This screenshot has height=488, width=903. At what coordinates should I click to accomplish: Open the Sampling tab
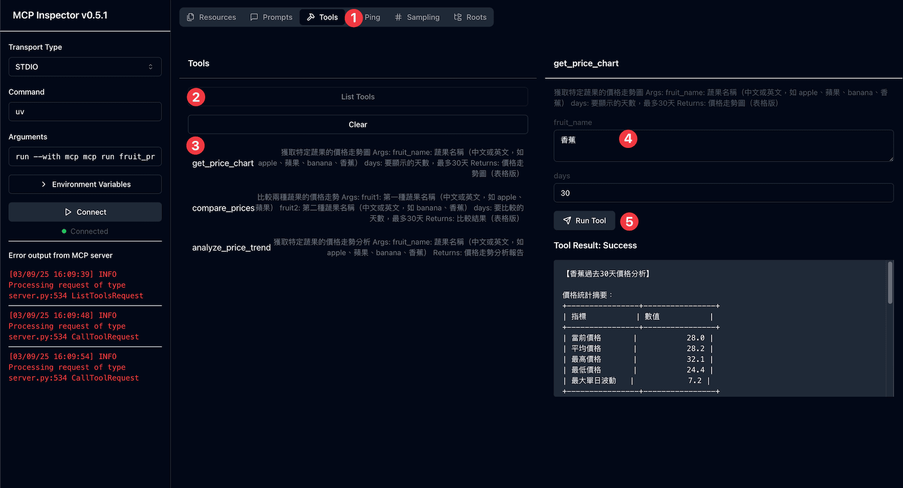click(422, 17)
